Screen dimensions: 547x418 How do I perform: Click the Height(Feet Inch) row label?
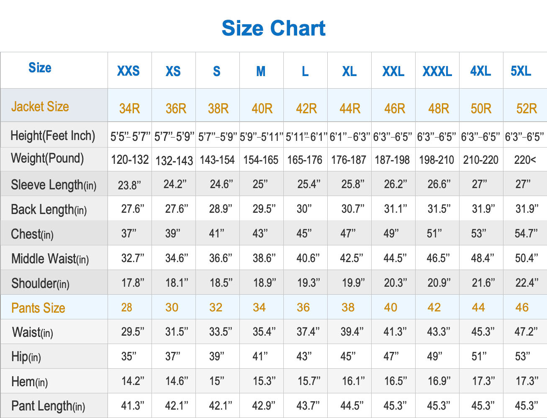coord(53,135)
